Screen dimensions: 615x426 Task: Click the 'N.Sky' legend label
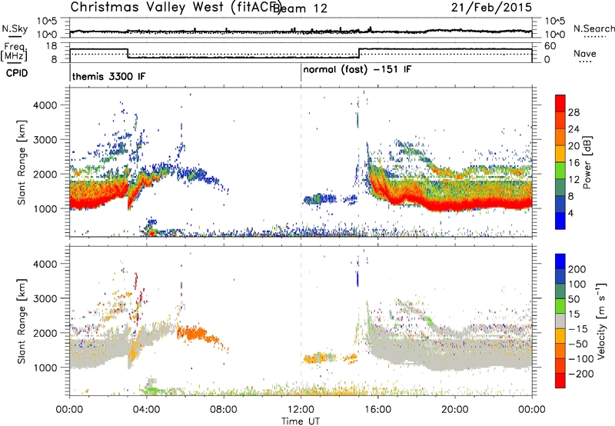(x=15, y=28)
